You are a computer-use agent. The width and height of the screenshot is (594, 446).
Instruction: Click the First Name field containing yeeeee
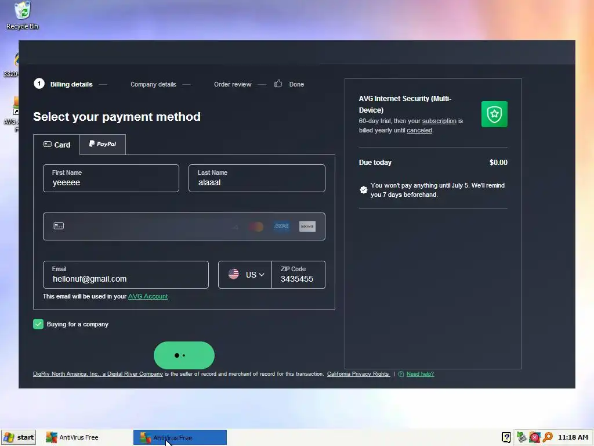point(111,178)
